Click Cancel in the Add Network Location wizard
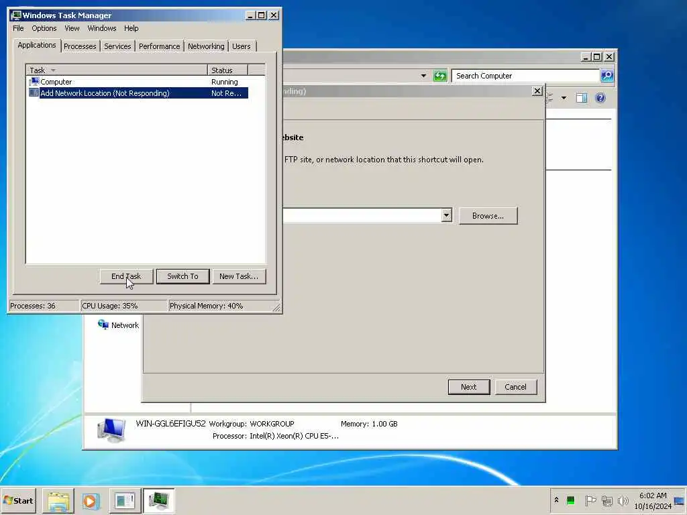687x515 pixels. [x=515, y=387]
